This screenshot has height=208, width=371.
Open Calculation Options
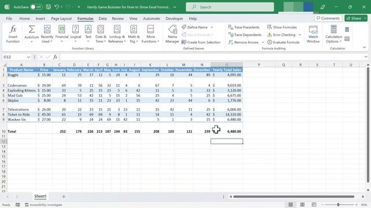(334, 34)
